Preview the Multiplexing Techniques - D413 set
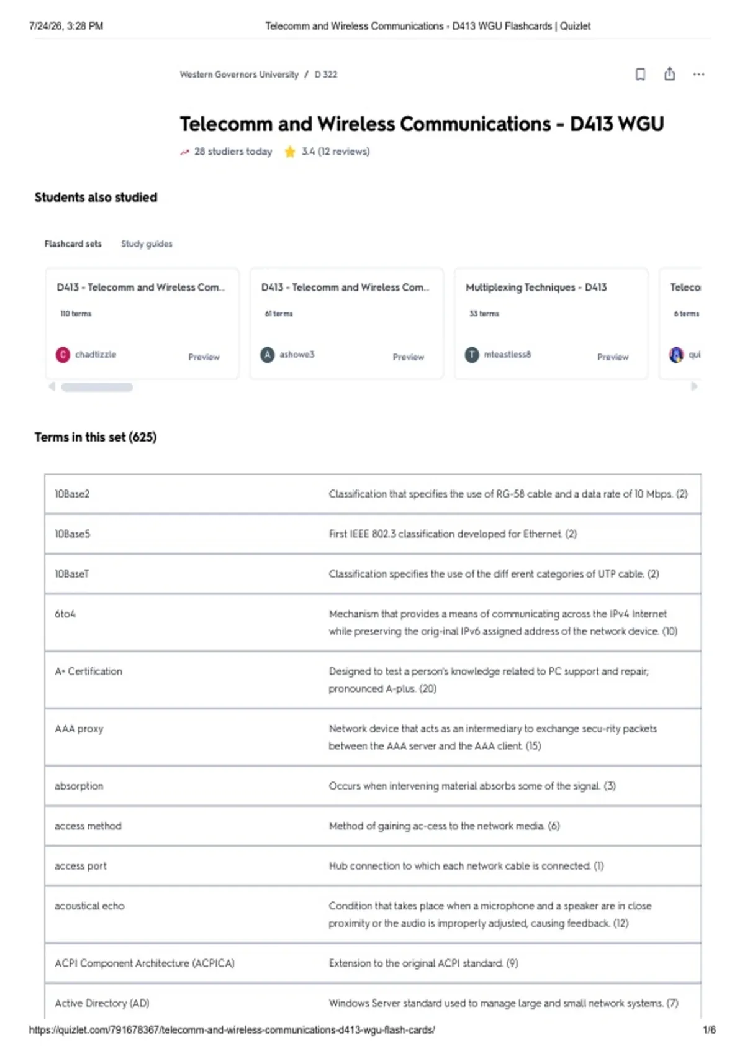745x1056 pixels. pos(613,357)
